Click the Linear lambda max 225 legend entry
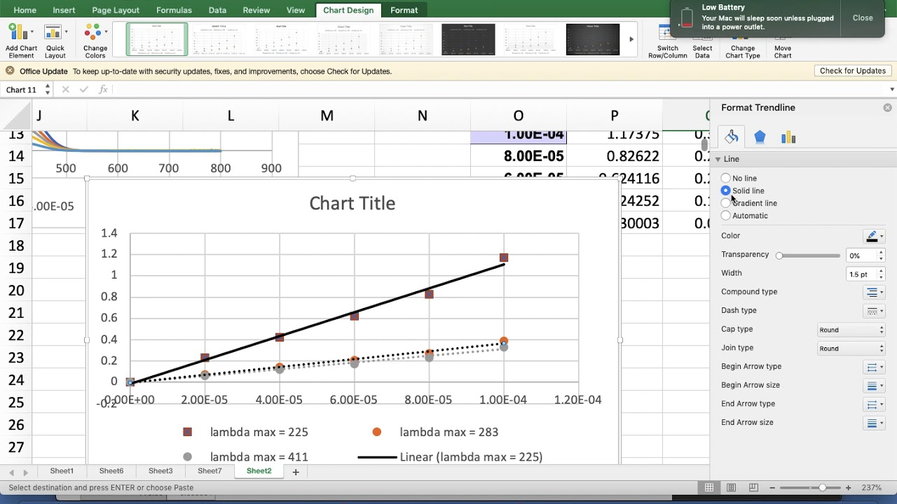This screenshot has width=897, height=504. click(450, 457)
